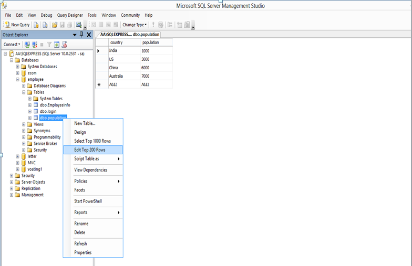Choose Edit Top 200 Rows
Screen dimensions: 412x266
click(93, 150)
